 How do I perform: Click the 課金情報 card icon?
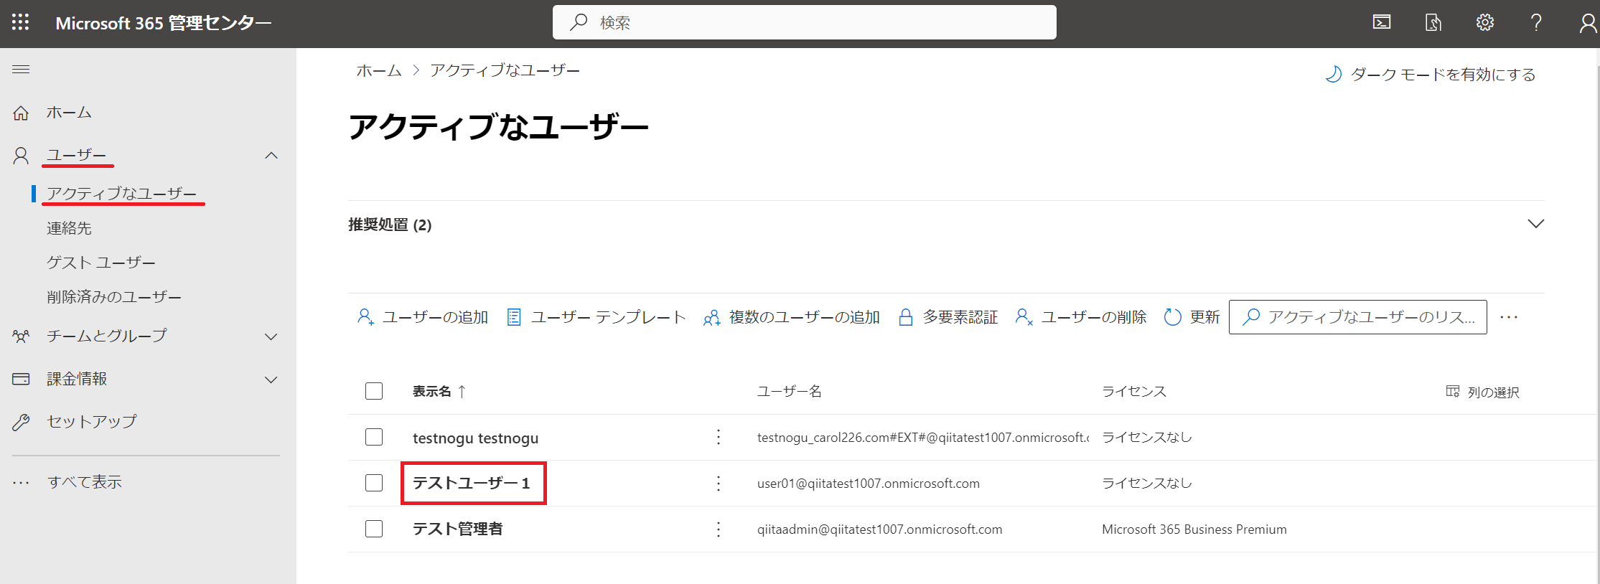tap(21, 379)
